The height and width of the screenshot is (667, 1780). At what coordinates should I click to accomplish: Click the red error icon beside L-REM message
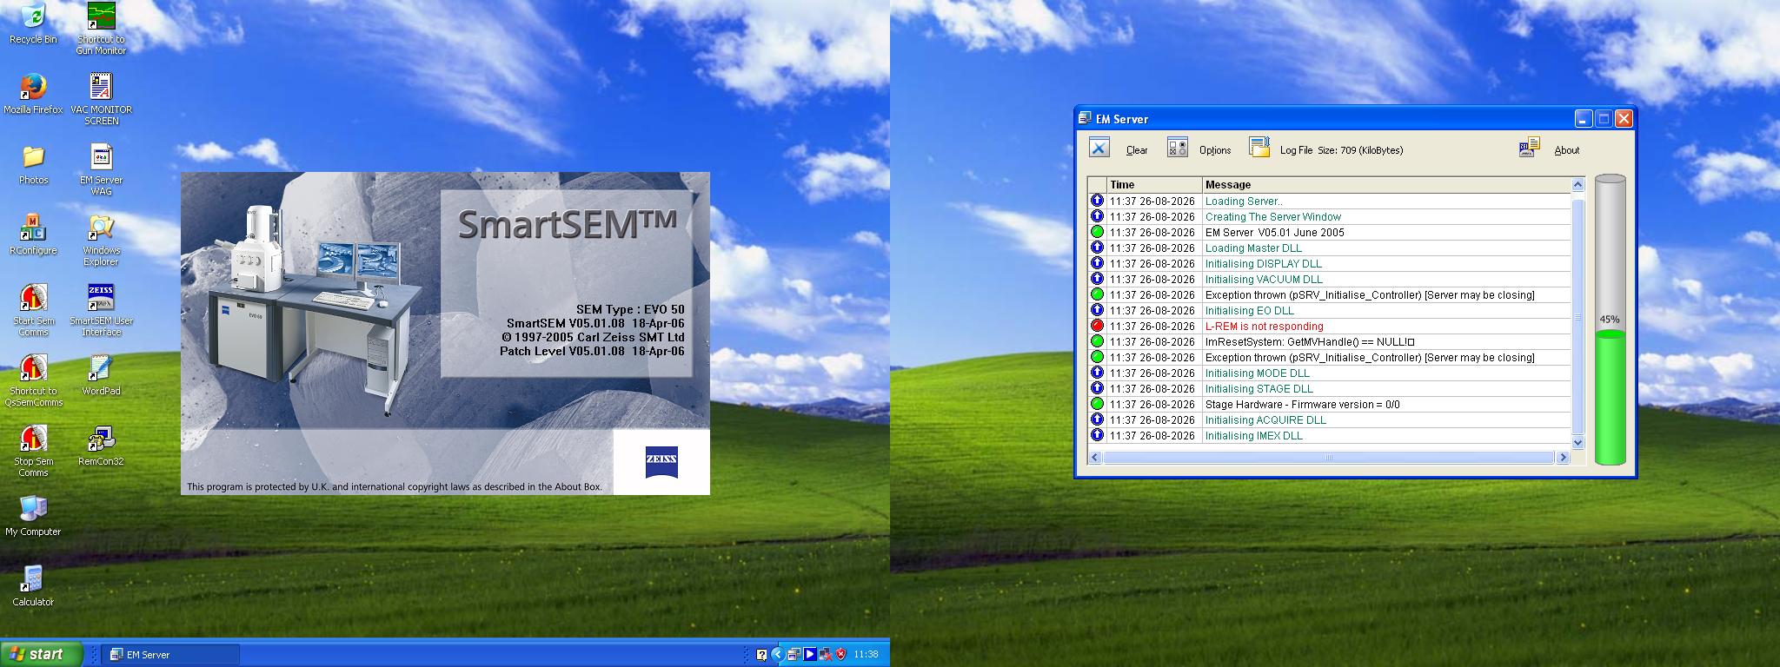pyautogui.click(x=1097, y=326)
